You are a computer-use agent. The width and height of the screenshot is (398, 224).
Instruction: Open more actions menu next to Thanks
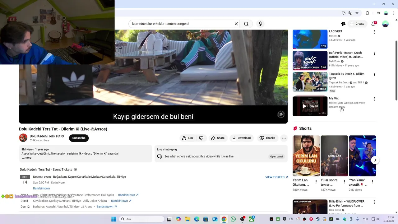[x=284, y=138]
